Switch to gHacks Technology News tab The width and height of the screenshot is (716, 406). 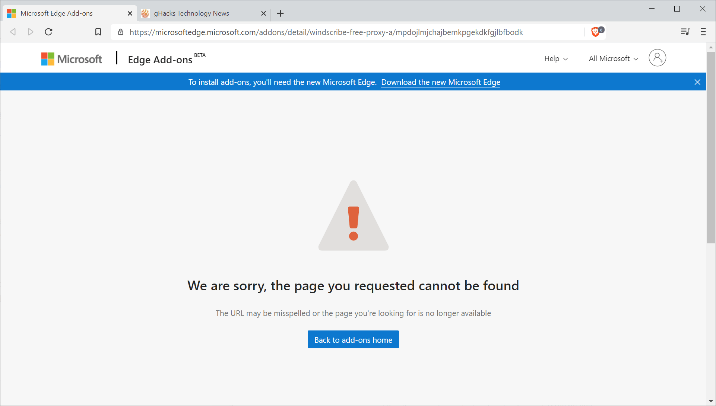tap(191, 13)
